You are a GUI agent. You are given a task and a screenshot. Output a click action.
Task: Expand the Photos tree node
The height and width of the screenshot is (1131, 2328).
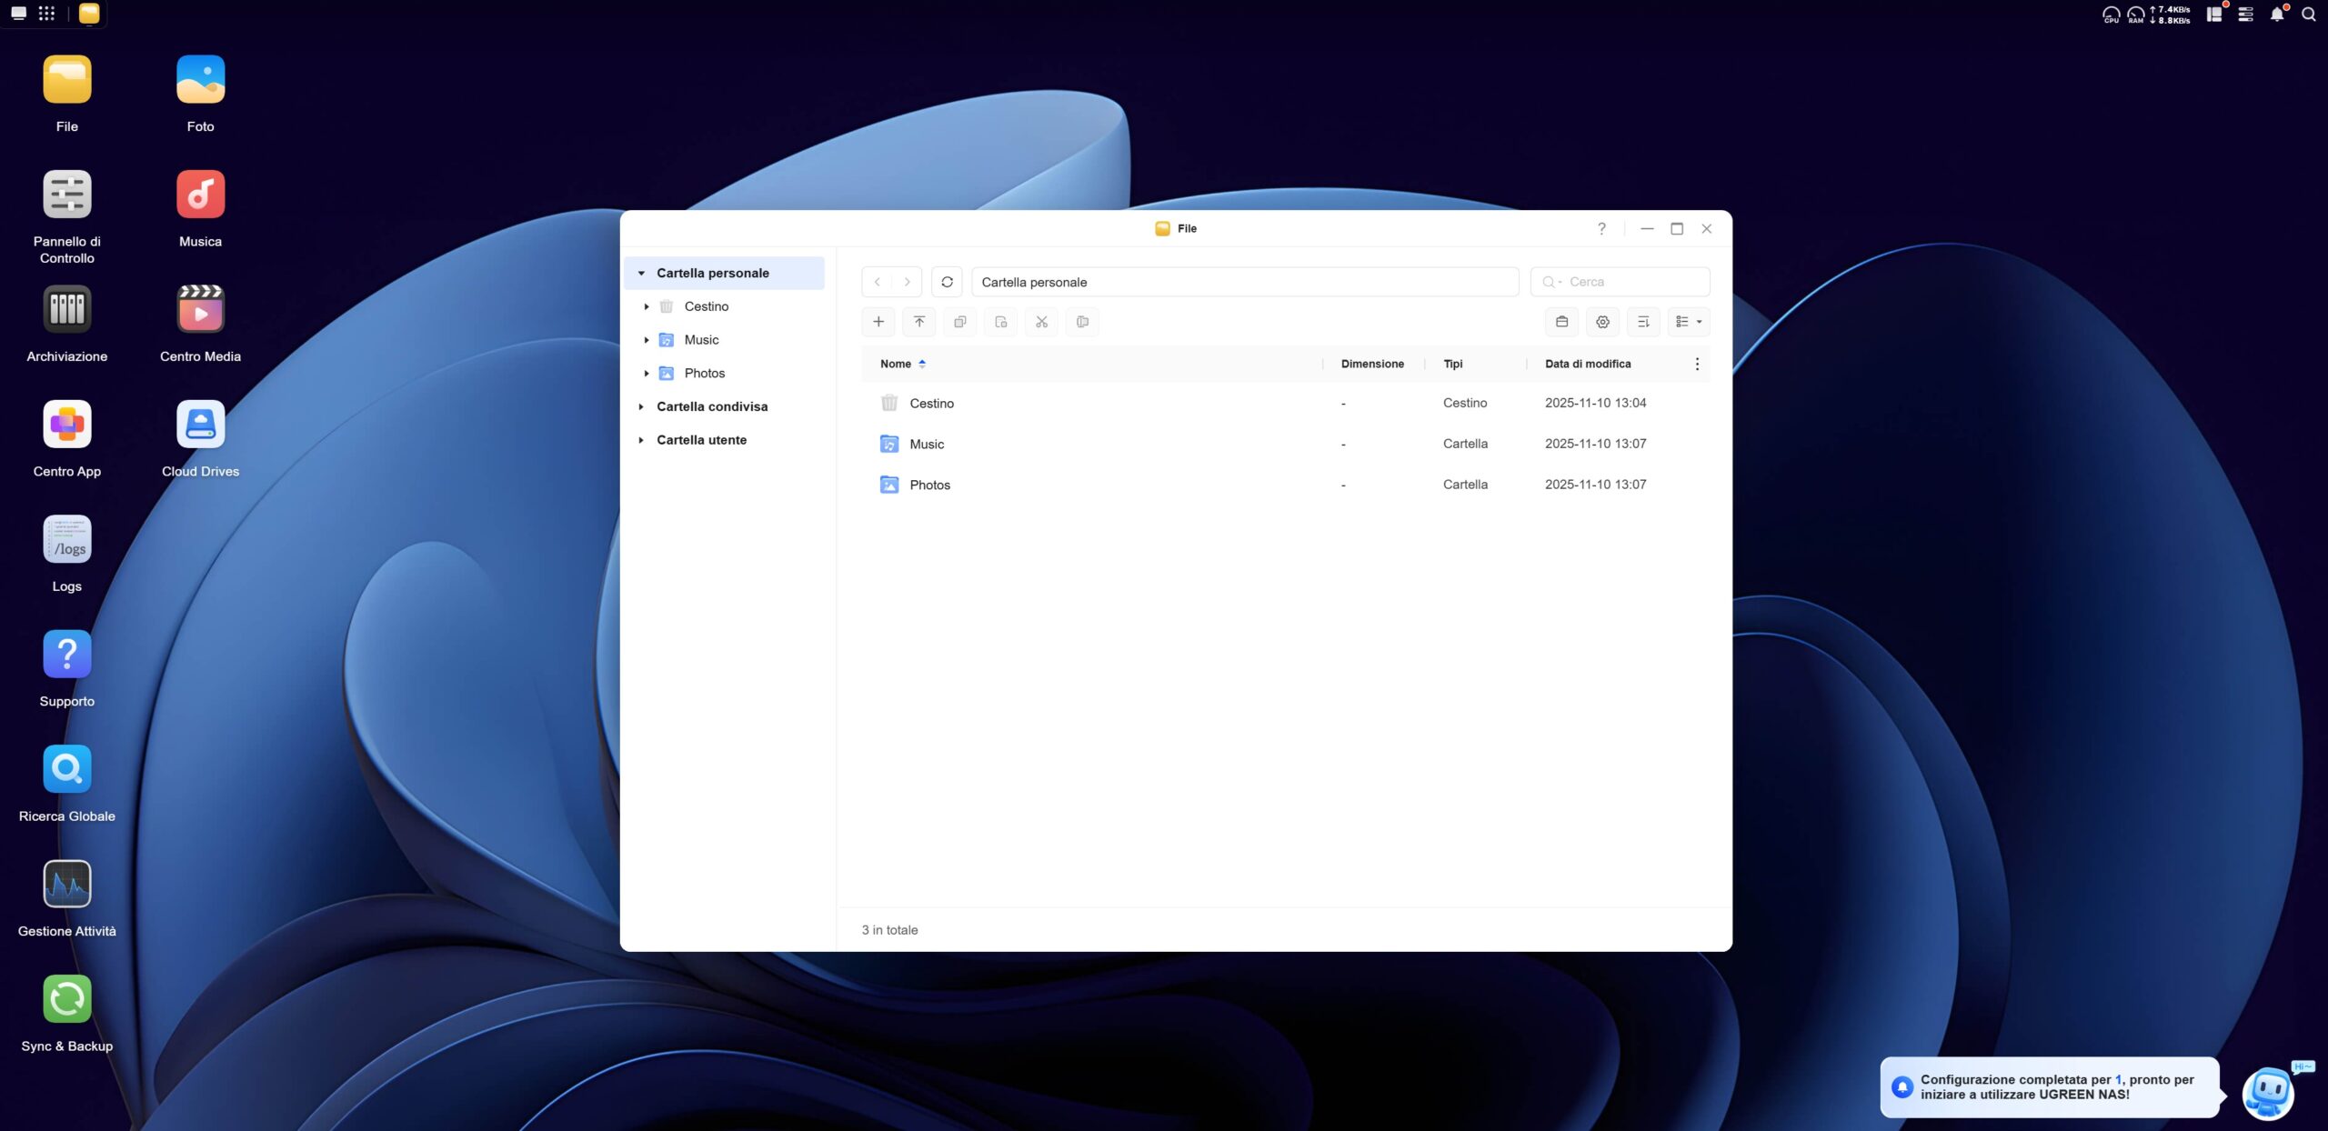pos(647,374)
